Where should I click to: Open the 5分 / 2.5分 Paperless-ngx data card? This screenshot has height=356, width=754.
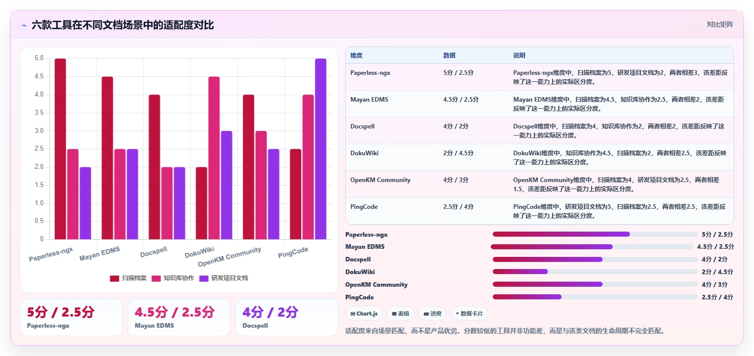(71, 317)
